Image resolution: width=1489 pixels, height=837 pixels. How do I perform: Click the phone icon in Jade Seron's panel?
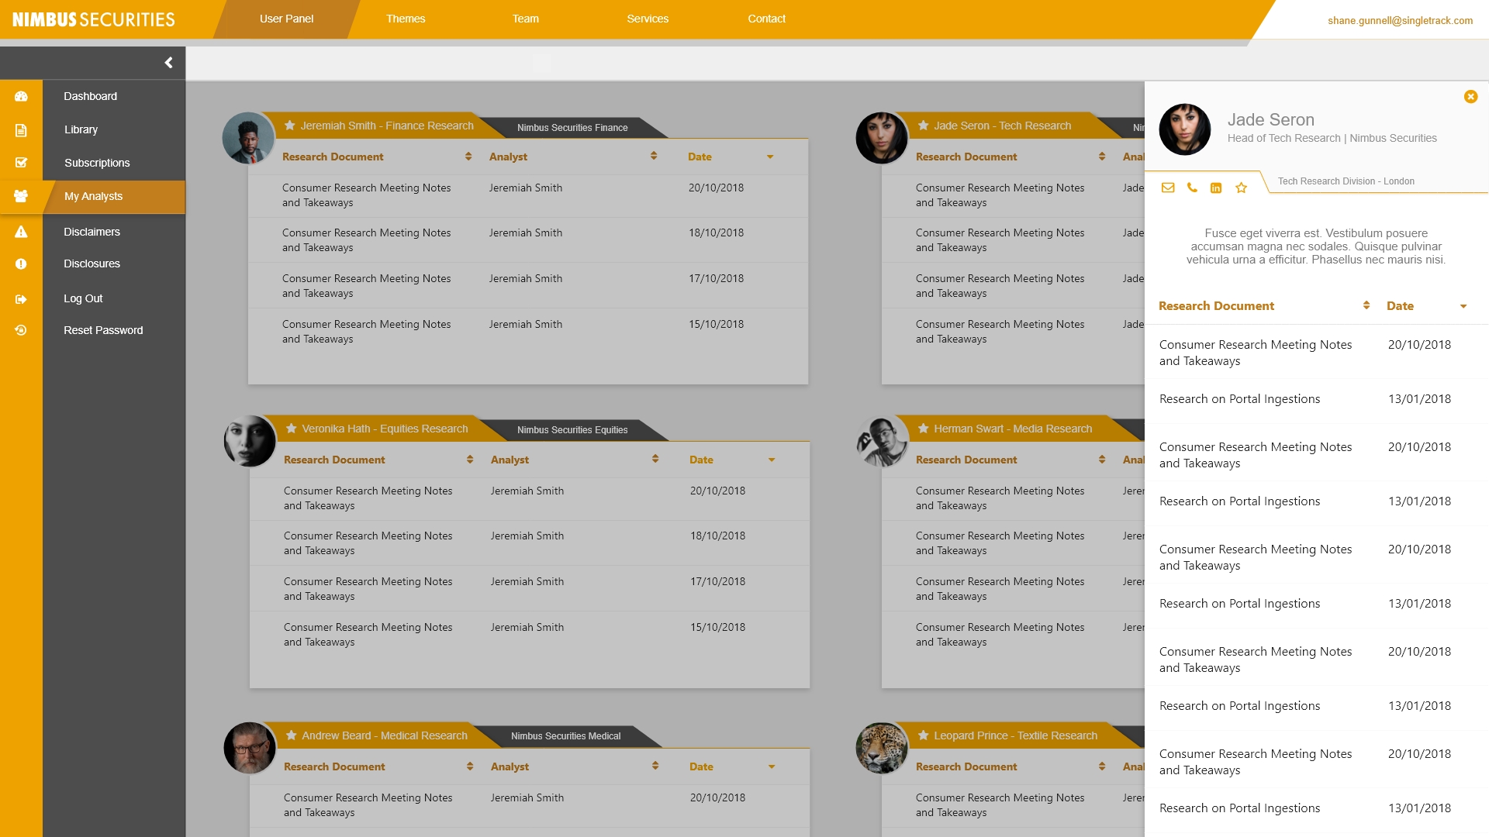tap(1192, 188)
